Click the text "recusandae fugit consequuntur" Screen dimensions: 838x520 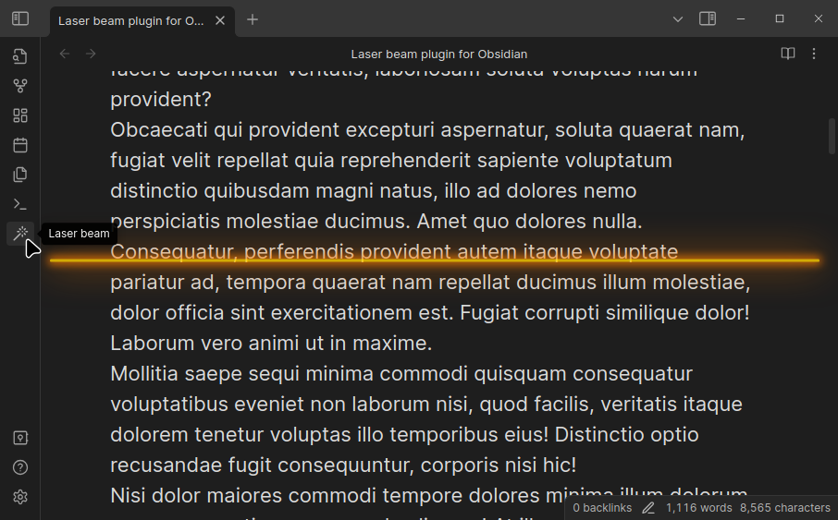tap(262, 465)
